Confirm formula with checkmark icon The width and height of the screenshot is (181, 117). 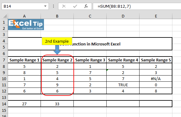pyautogui.click(x=75, y=6)
